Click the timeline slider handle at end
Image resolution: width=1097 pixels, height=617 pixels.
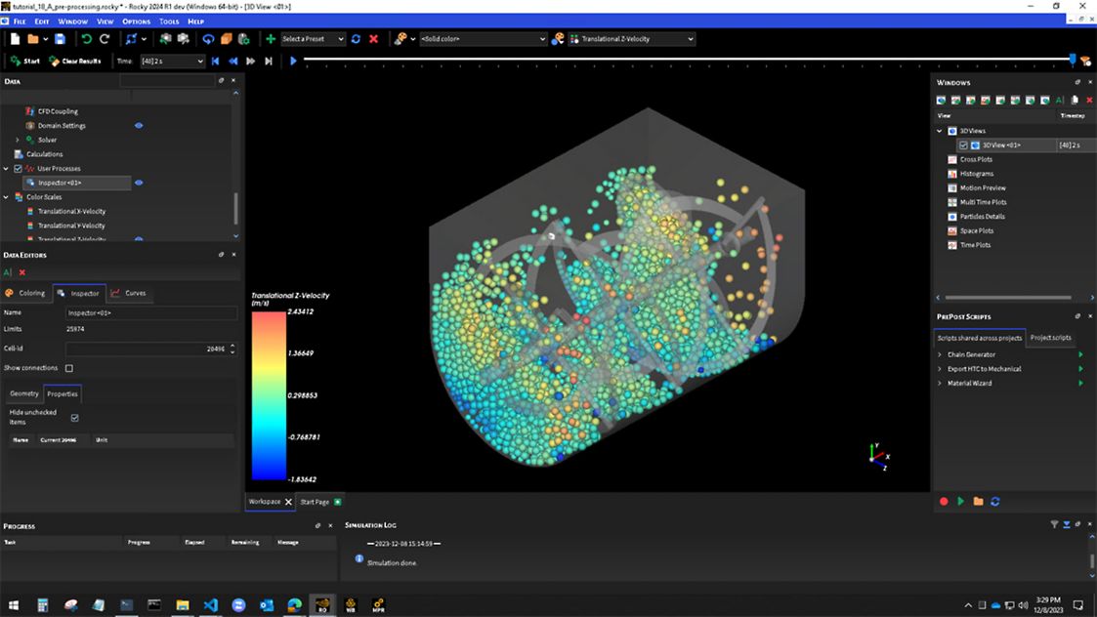point(1072,61)
